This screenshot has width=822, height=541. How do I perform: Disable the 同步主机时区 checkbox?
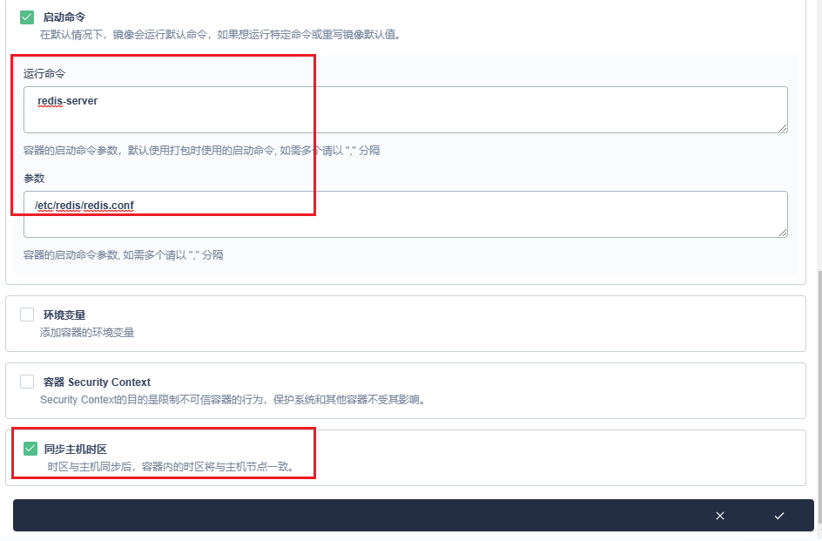point(30,449)
